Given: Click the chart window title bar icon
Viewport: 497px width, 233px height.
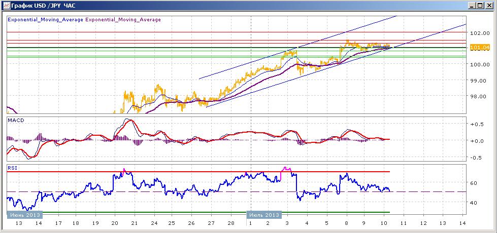Looking at the screenshot, I should [x=6, y=6].
